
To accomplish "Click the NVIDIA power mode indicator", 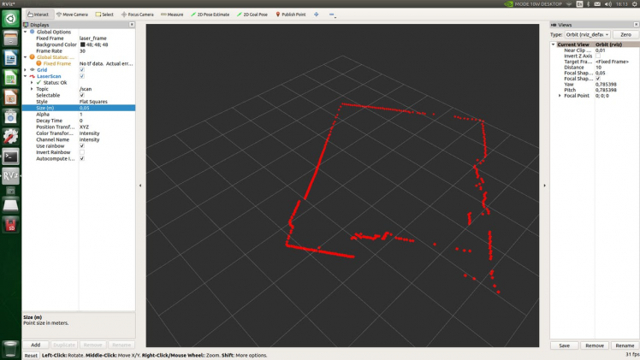I will pos(533,3).
